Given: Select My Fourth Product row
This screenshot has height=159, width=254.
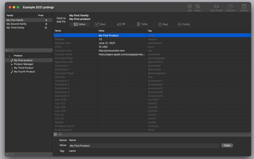Looking at the screenshot, I should (x=29, y=71).
